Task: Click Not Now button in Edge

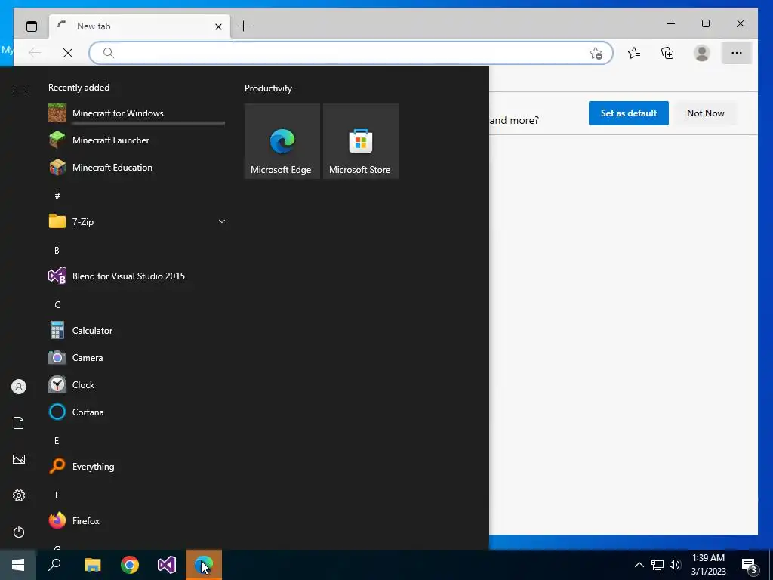Action: (x=706, y=113)
